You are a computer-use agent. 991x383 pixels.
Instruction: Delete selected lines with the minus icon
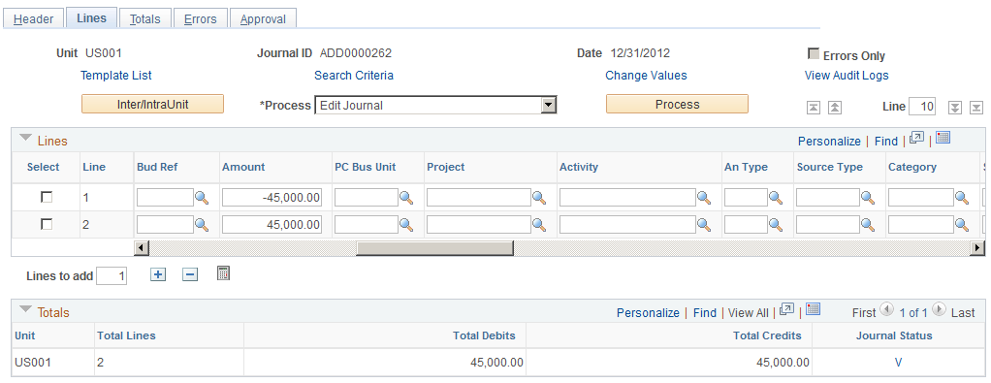coord(190,275)
